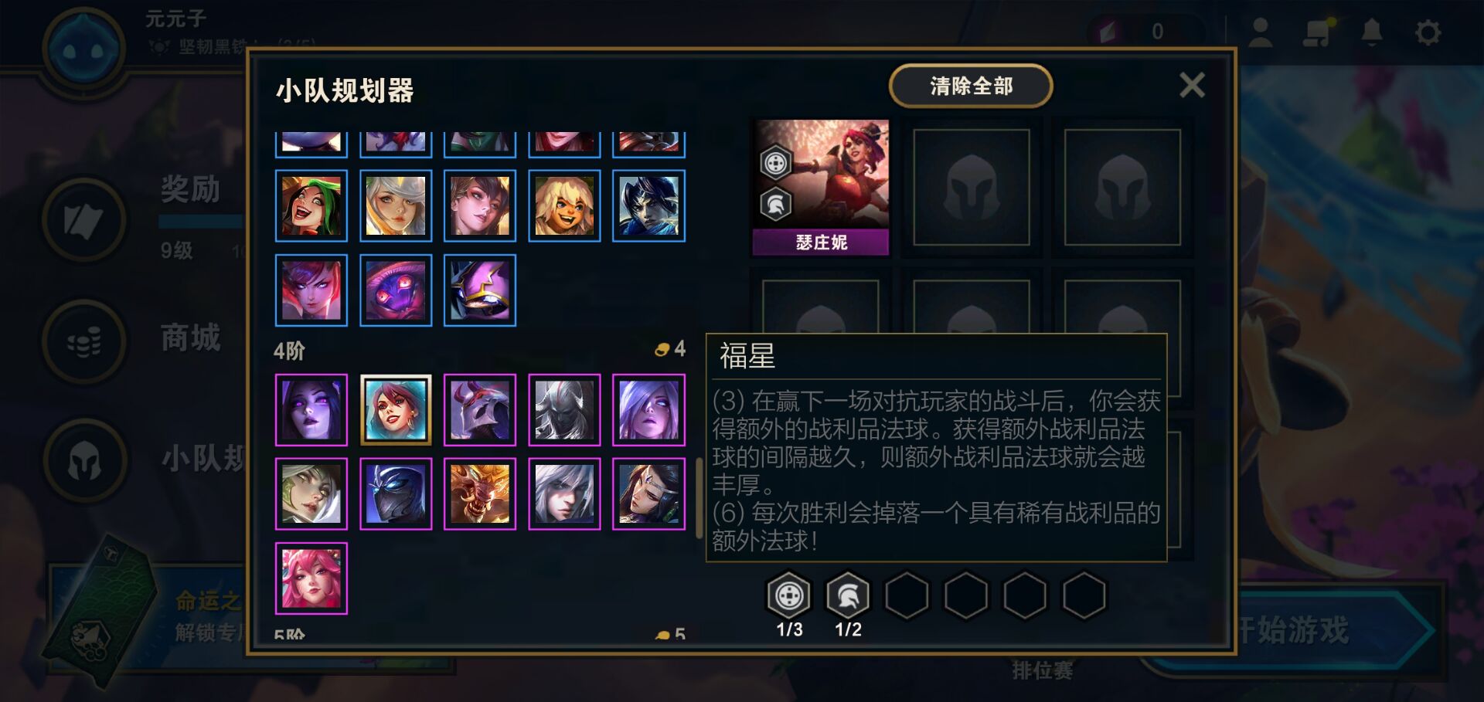Screen dimensions: 1484x702
Task: Select the green-haired jester champion portrait
Action: 311,206
